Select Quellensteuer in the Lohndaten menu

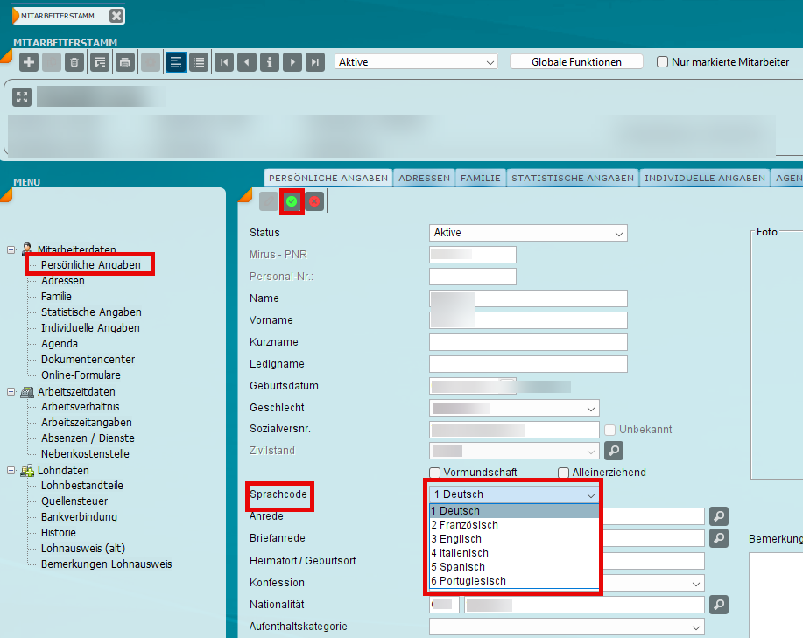(x=72, y=501)
